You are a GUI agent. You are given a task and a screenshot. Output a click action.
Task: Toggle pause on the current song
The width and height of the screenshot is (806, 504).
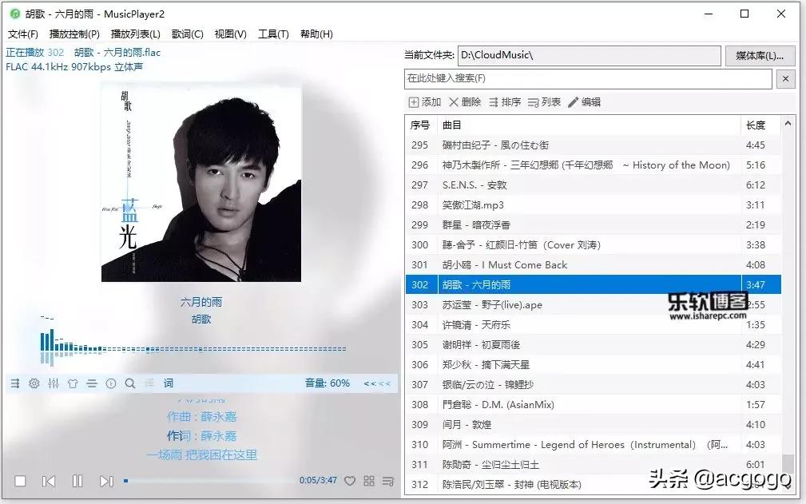[x=77, y=481]
